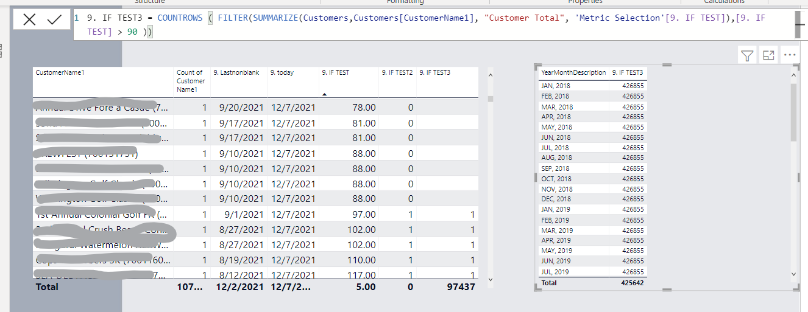This screenshot has width=808, height=312.
Task: Click the 9/20/2021 Lastnonblank date
Action: 241,108
